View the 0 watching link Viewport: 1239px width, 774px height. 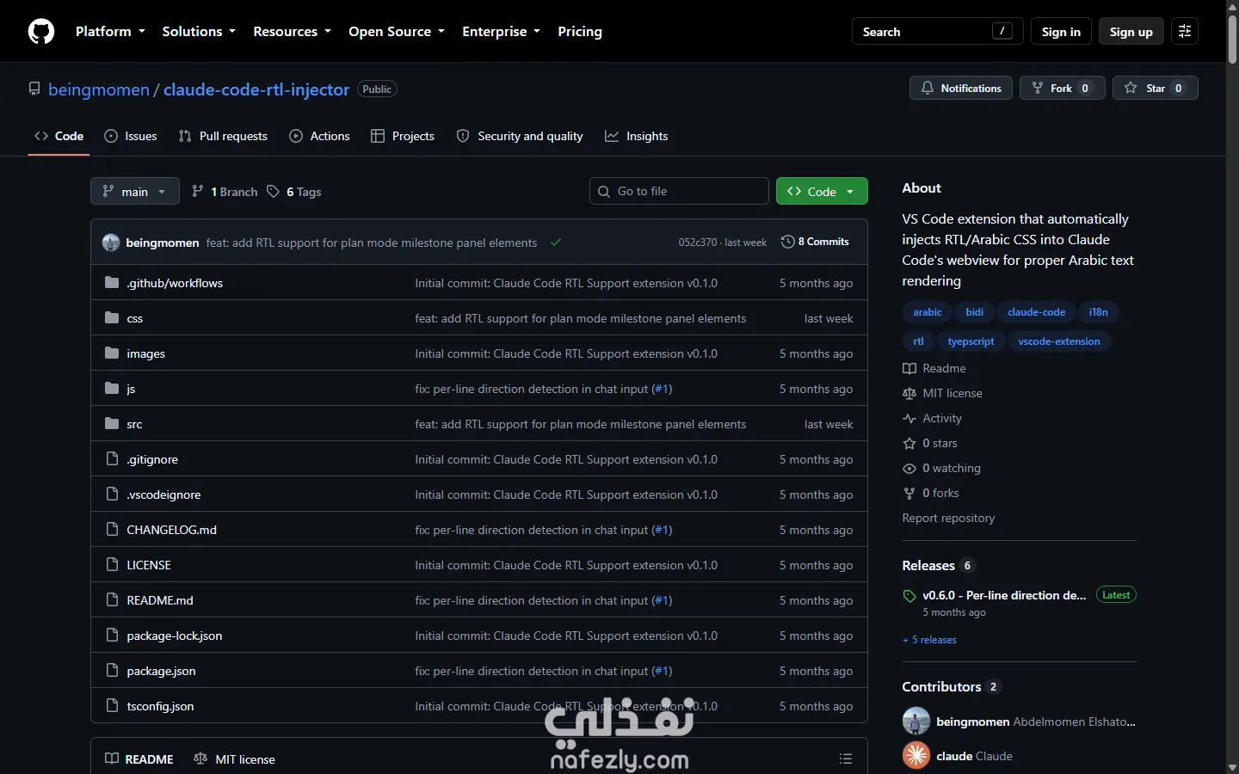pos(941,468)
